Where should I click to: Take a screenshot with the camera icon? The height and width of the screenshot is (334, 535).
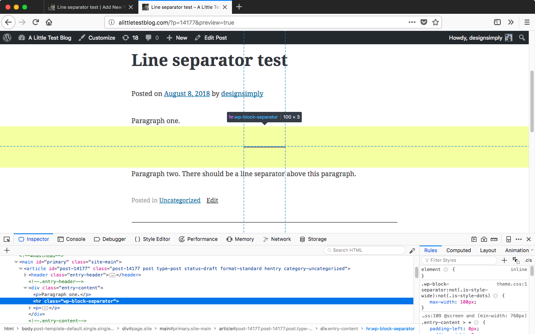[x=484, y=239]
